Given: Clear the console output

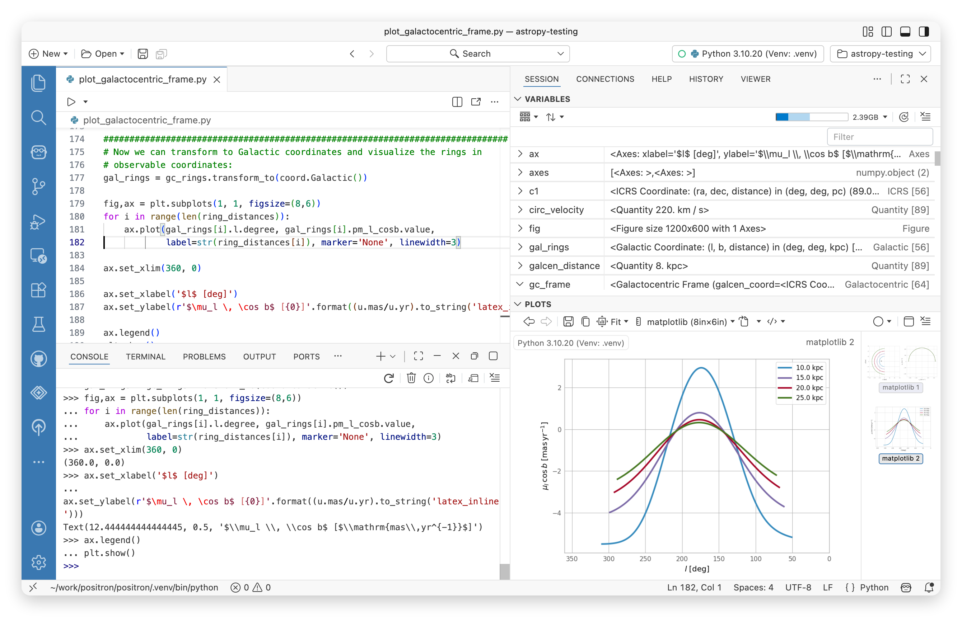Looking at the screenshot, I should (x=495, y=378).
